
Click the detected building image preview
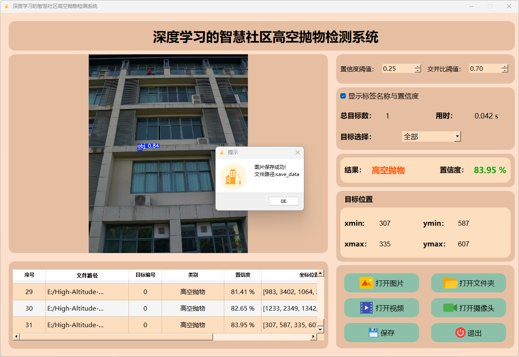(168, 154)
